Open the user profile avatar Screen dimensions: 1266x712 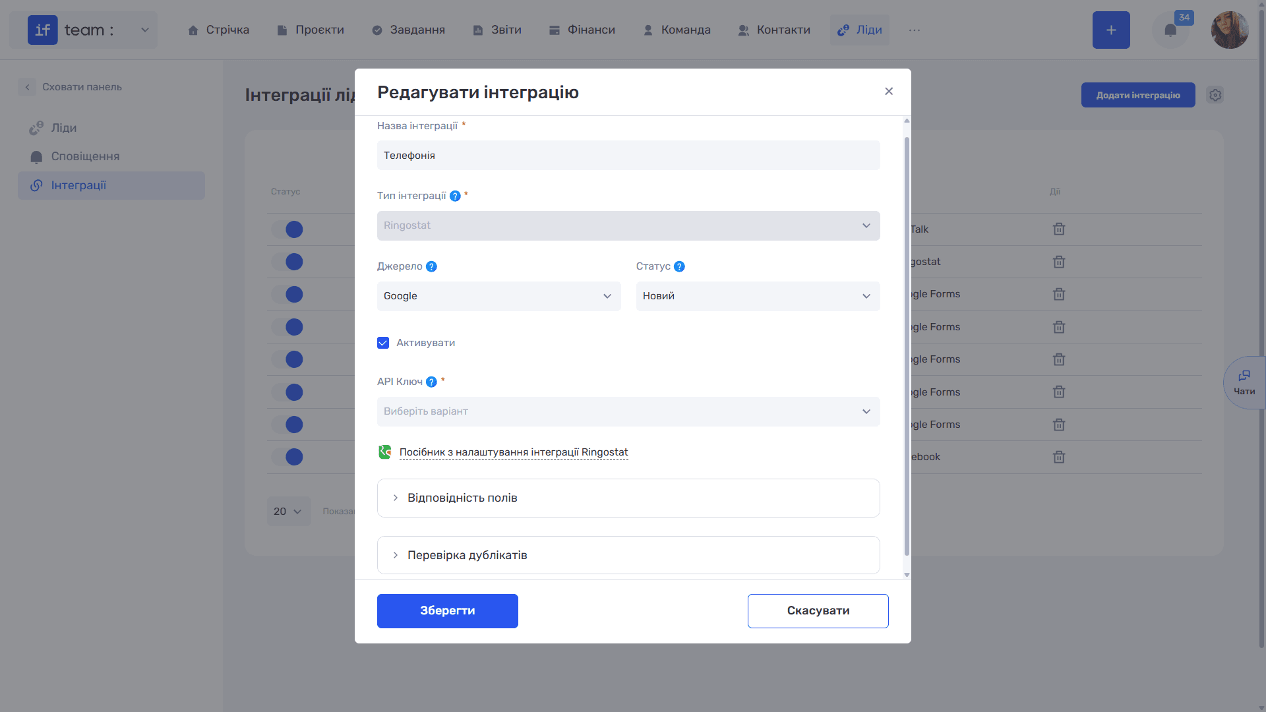tap(1230, 30)
